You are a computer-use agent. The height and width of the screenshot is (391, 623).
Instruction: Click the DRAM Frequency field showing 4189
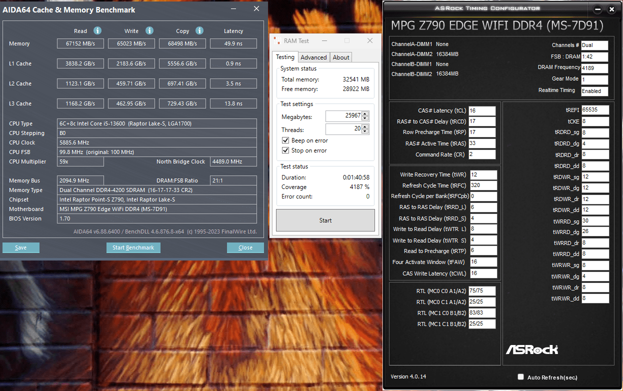pos(594,68)
